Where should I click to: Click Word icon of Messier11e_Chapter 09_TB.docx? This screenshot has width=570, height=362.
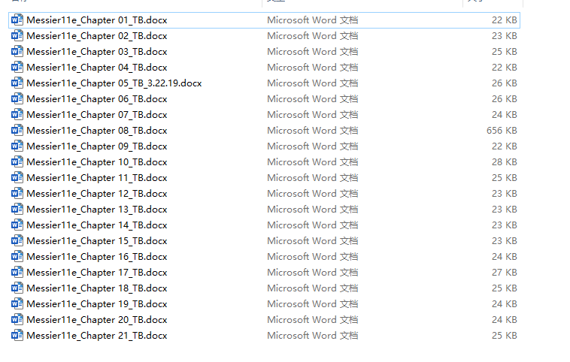point(17,146)
